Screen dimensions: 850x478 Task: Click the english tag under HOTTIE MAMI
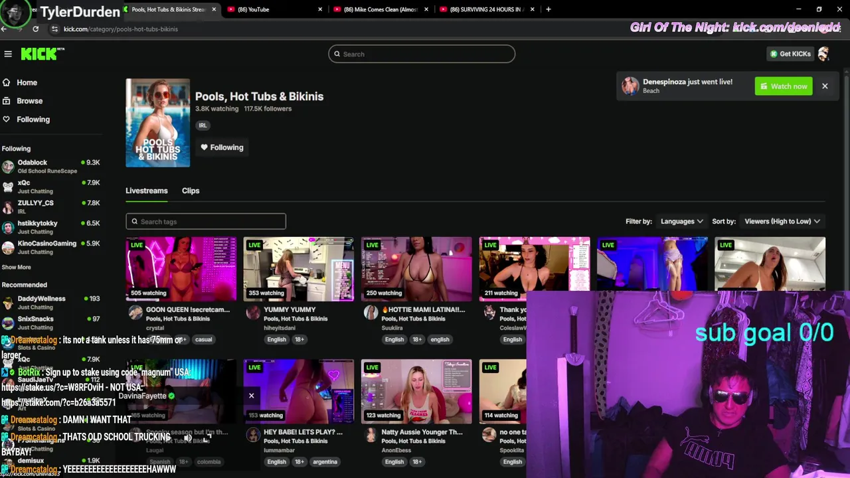click(440, 339)
